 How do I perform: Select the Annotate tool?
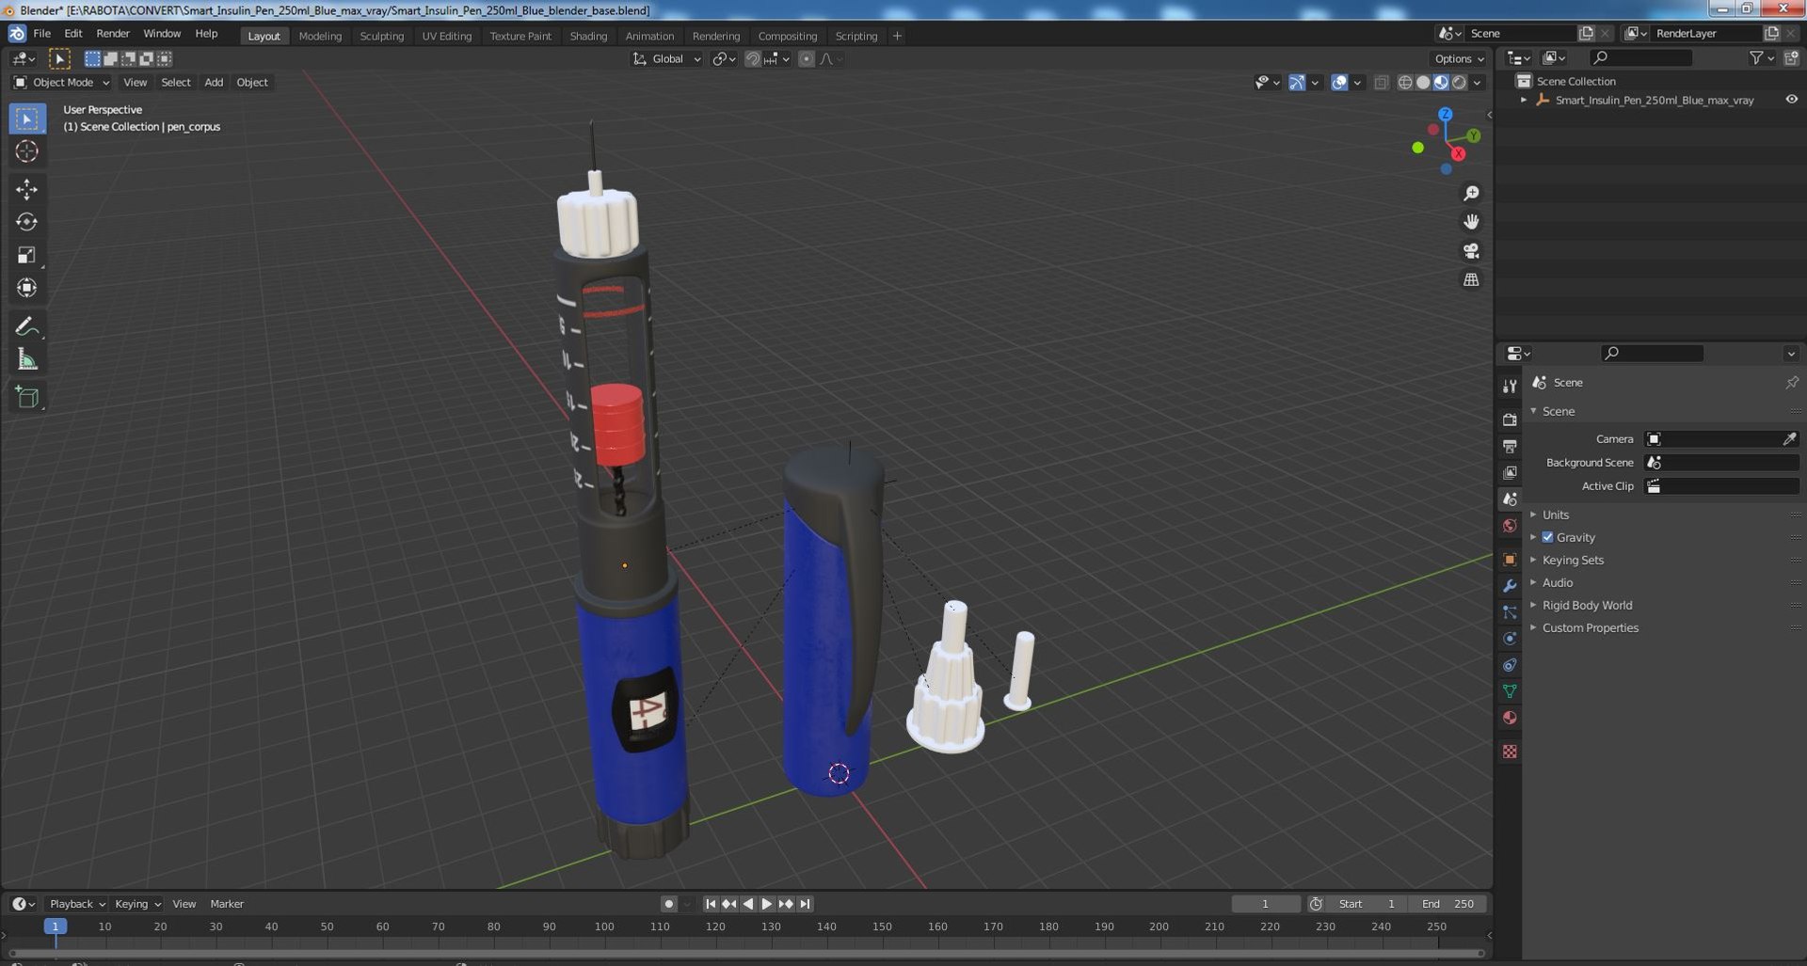[26, 326]
